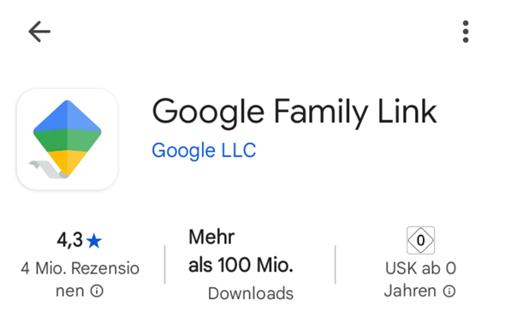Screen dimensions: 505x330
Task: Tap the word Mehr above download count
Action: (211, 237)
